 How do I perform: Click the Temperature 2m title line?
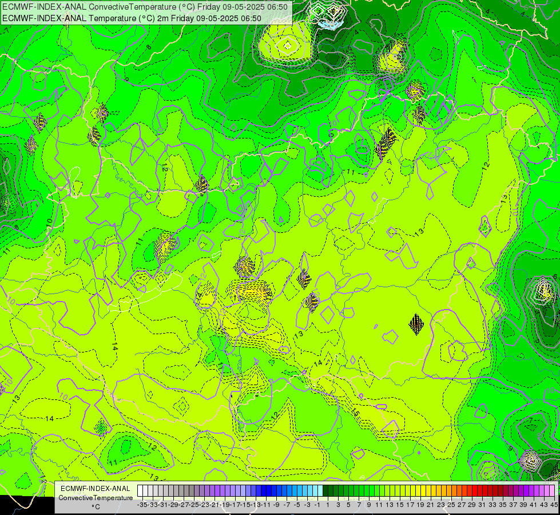click(x=132, y=18)
